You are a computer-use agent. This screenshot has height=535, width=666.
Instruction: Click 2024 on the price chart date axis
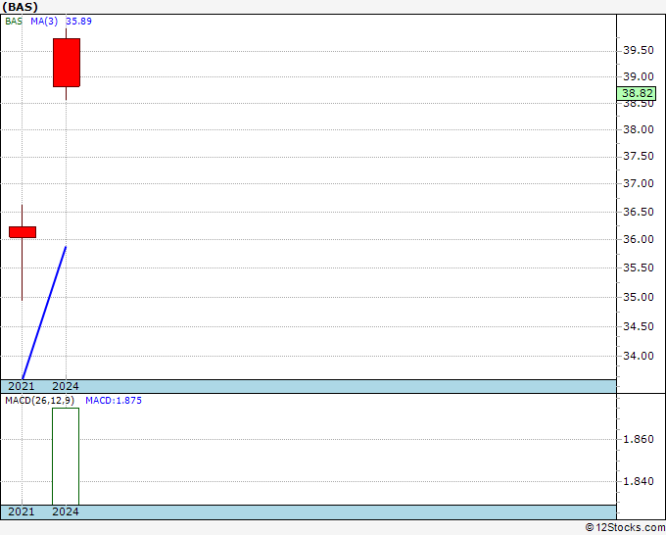pyautogui.click(x=66, y=386)
